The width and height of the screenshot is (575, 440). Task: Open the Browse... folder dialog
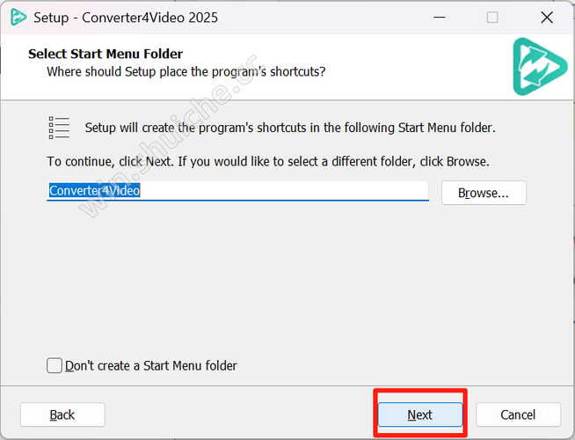484,193
